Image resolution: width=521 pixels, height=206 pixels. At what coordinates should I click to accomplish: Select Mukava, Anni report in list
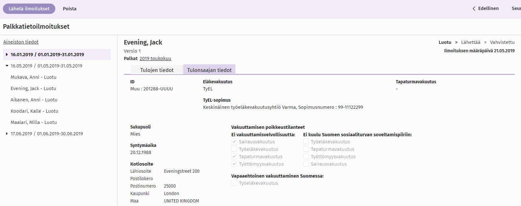pos(33,77)
